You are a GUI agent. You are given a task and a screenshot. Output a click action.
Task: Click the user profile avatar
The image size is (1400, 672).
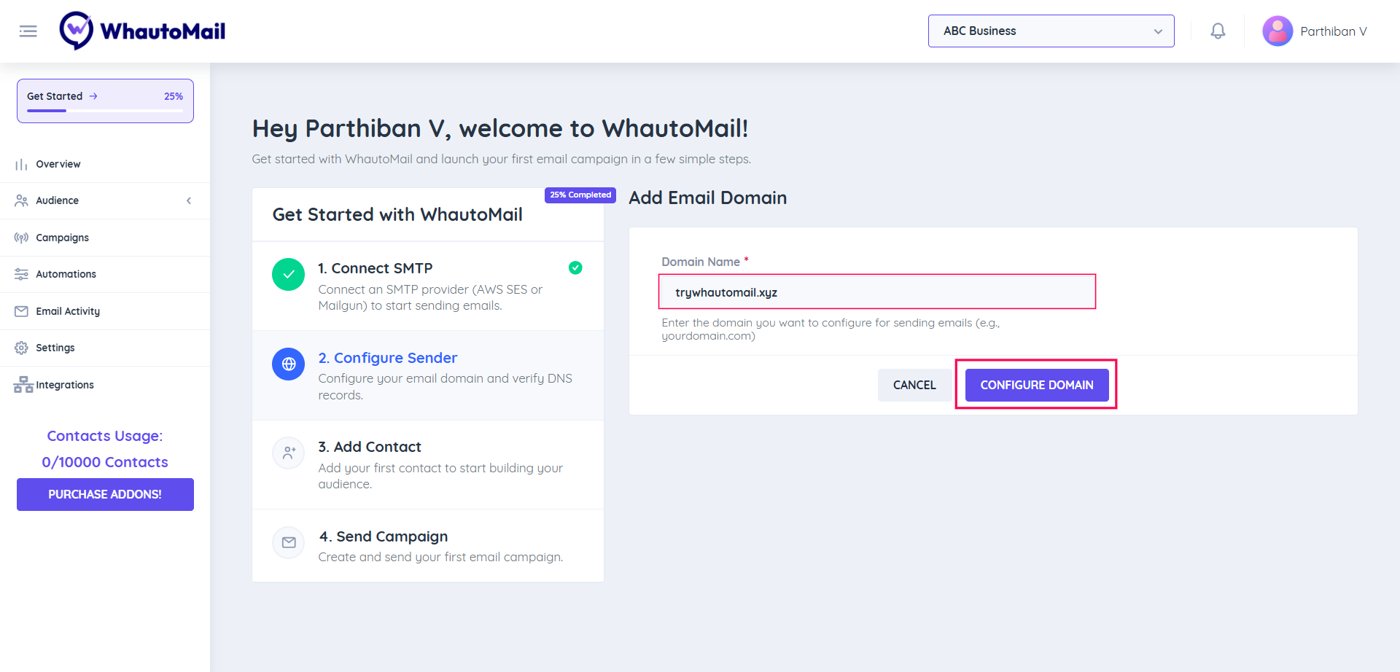(1277, 31)
